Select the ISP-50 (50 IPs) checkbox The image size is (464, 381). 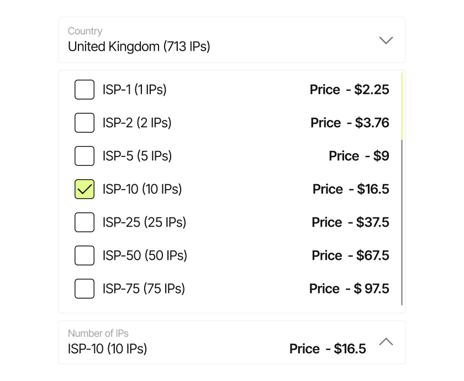[x=85, y=255]
